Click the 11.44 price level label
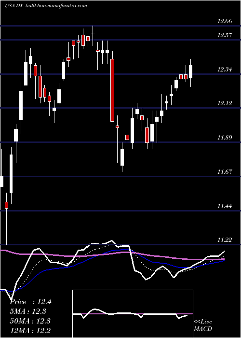Screen dimensions: 241x338 point(225,206)
